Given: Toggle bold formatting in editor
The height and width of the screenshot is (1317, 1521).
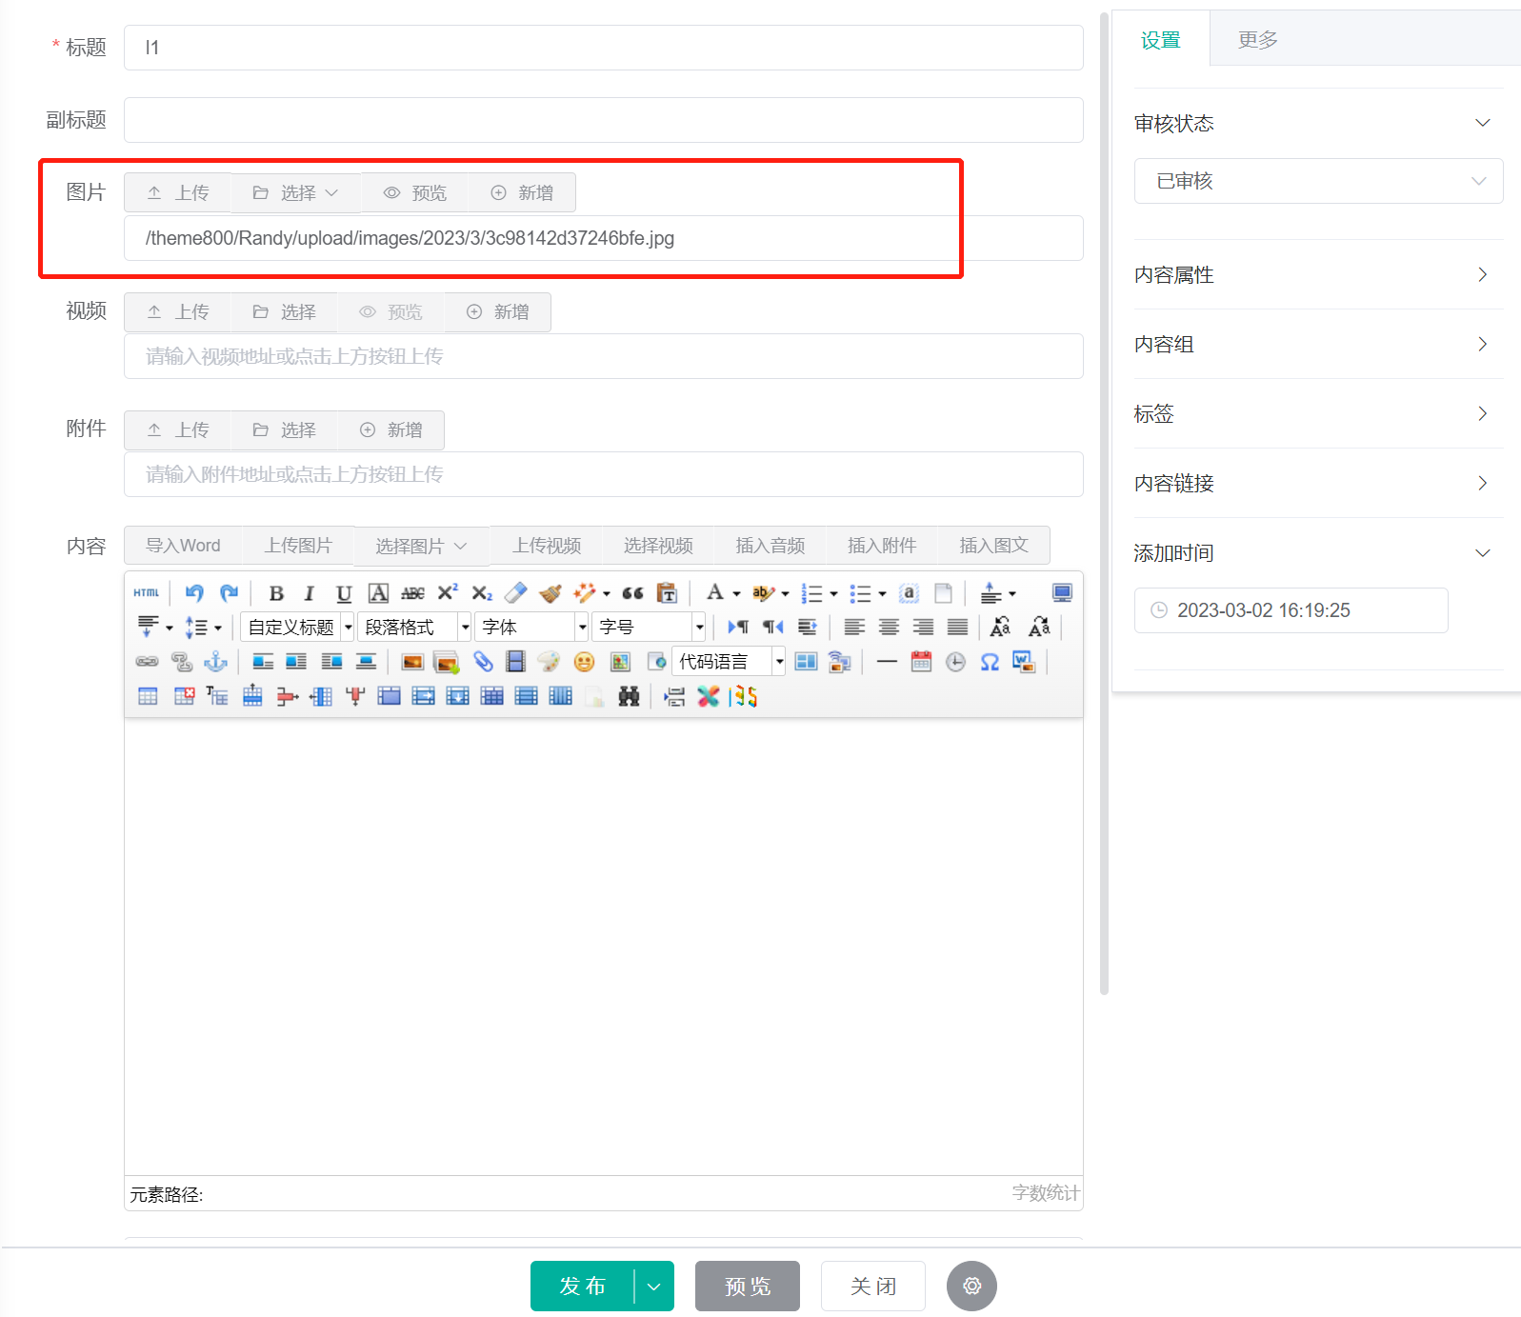Looking at the screenshot, I should (x=276, y=593).
